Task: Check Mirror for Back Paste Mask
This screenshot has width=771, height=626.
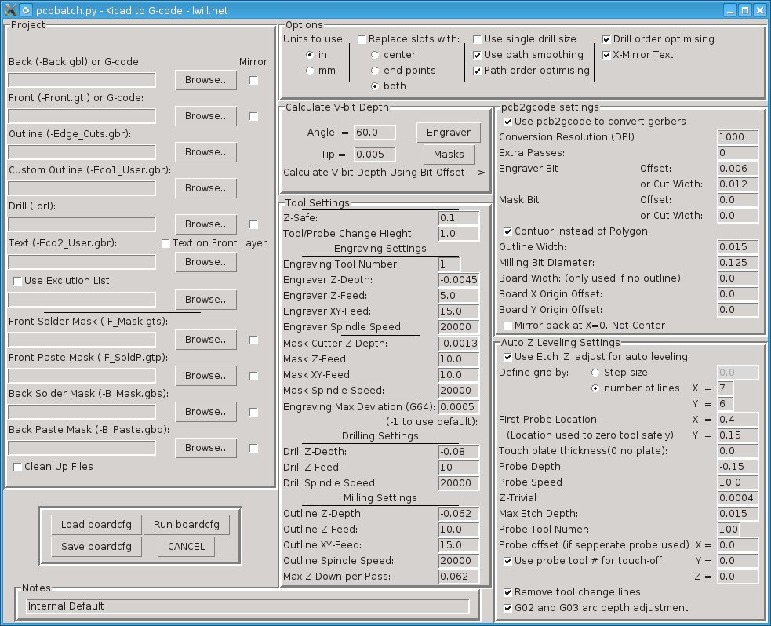Action: pos(253,448)
